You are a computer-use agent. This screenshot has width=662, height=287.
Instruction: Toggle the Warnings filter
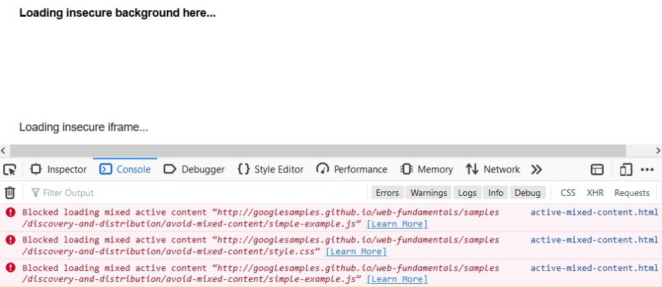tap(429, 193)
